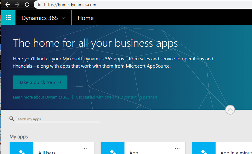Click the address bar URL home.dynamics.com
252x154 pixels.
70,5
